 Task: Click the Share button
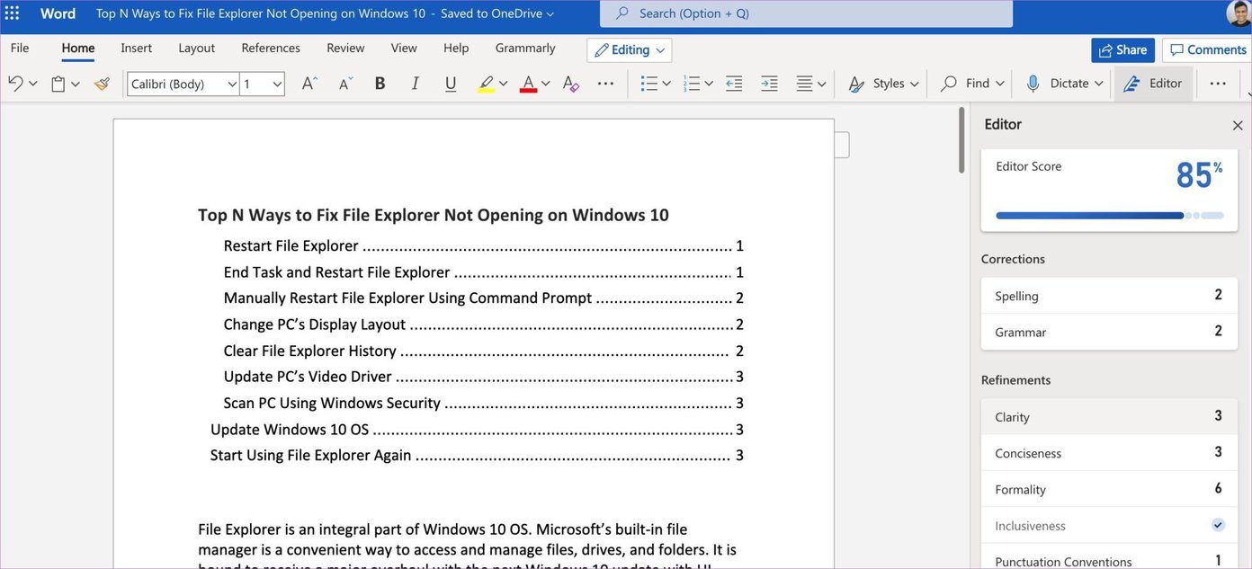[1122, 49]
